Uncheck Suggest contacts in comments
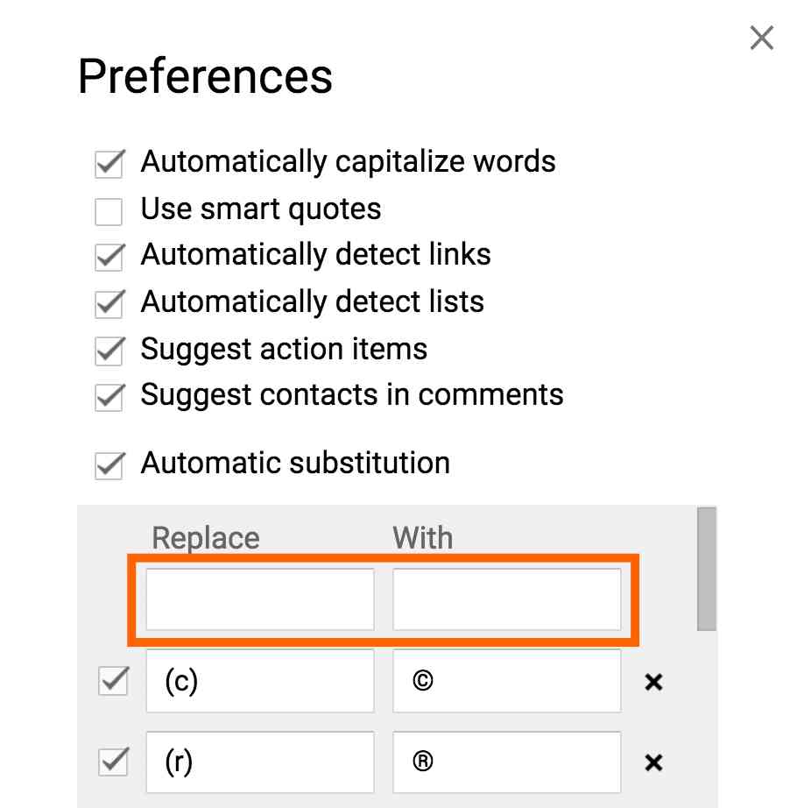This screenshot has width=804, height=808. click(x=108, y=397)
